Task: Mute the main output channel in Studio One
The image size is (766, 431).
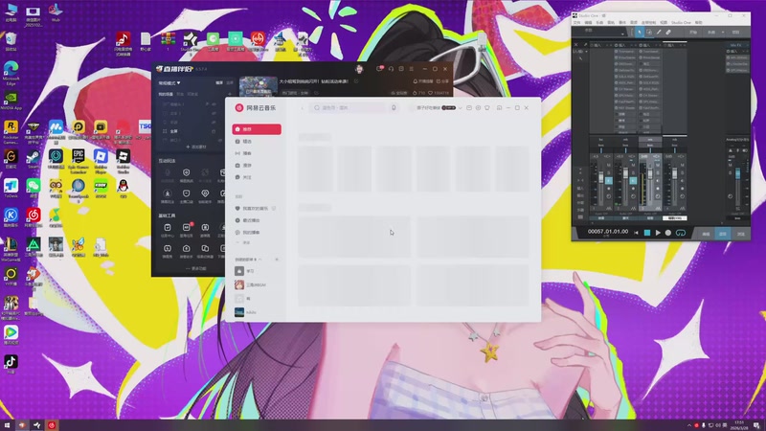Action: coord(731,165)
